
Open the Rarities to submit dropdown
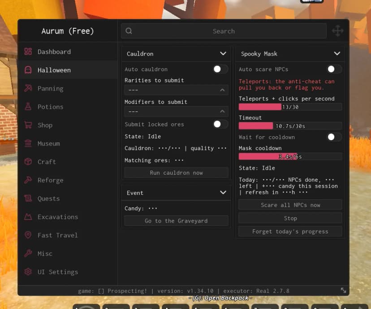pos(176,90)
